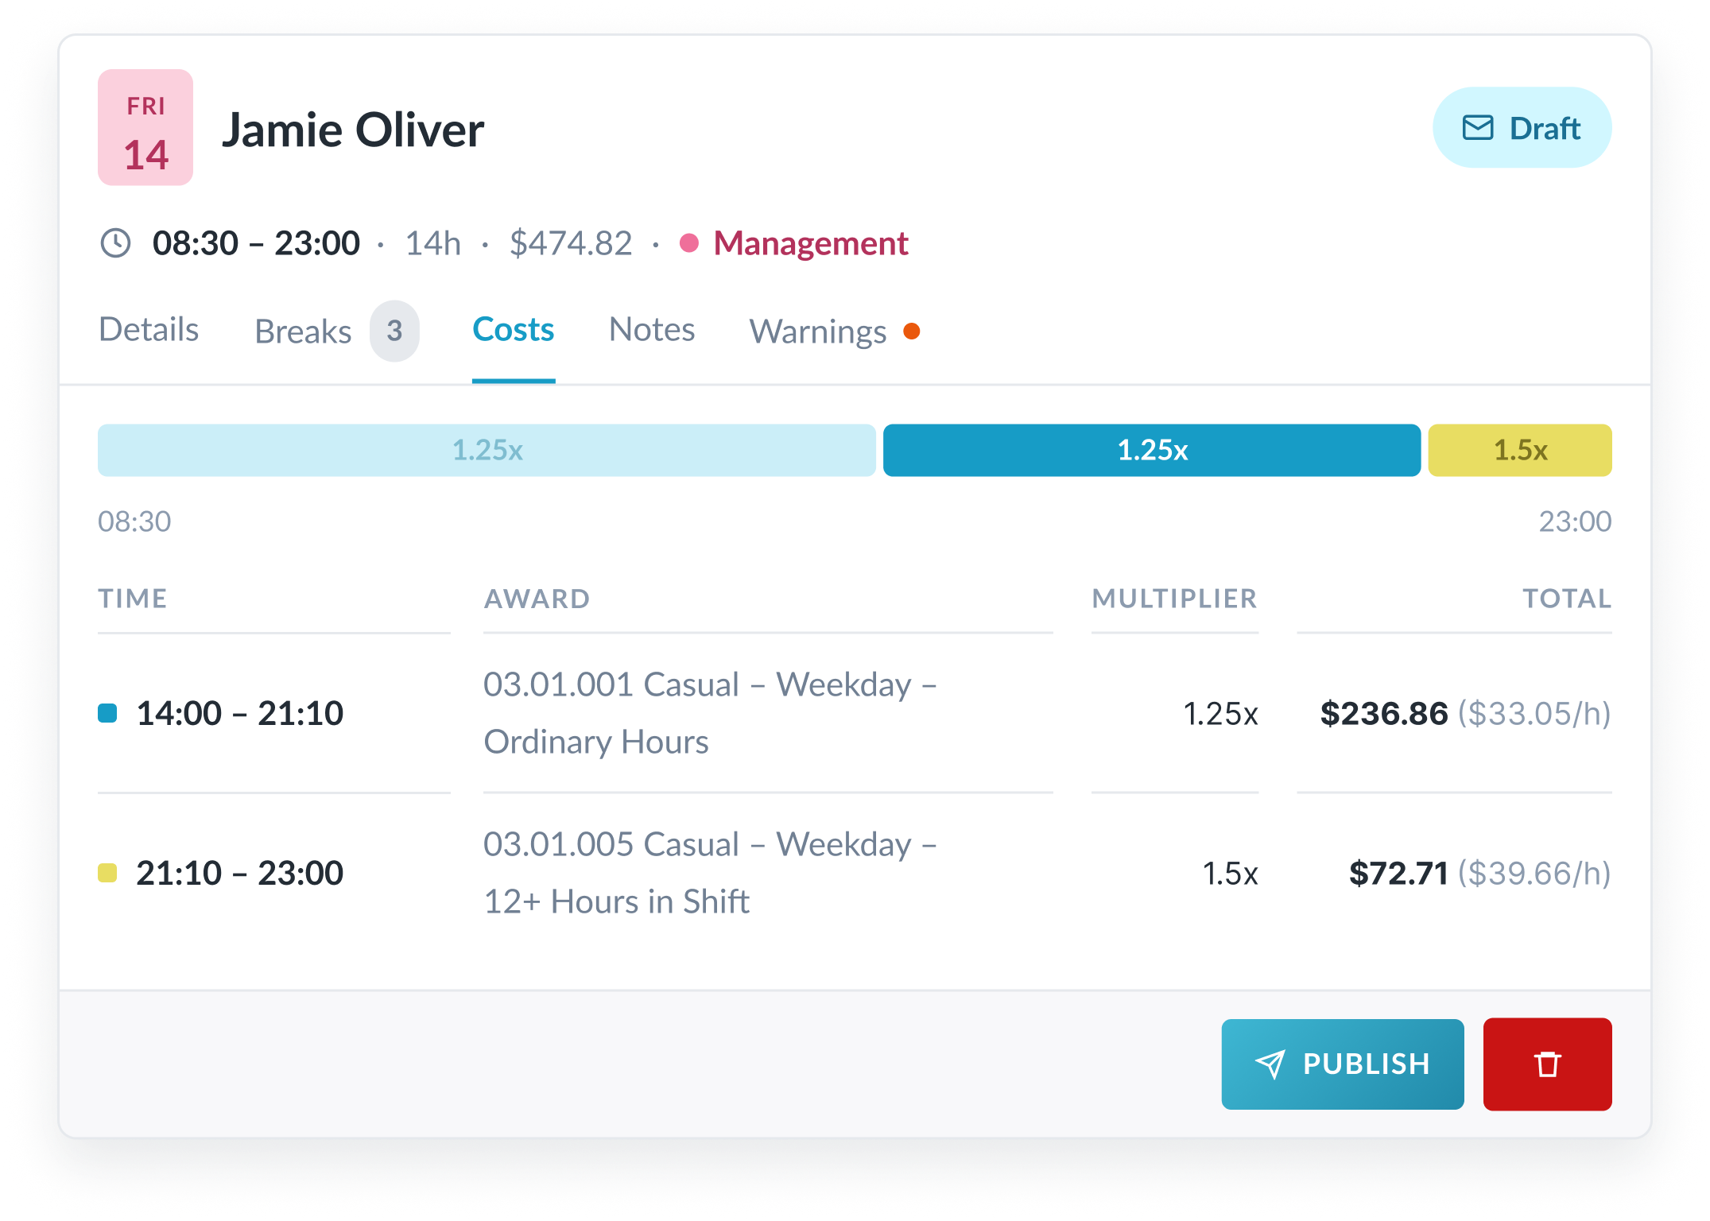This screenshot has height=1221, width=1710.
Task: Switch to the Breaks tab
Action: click(303, 331)
